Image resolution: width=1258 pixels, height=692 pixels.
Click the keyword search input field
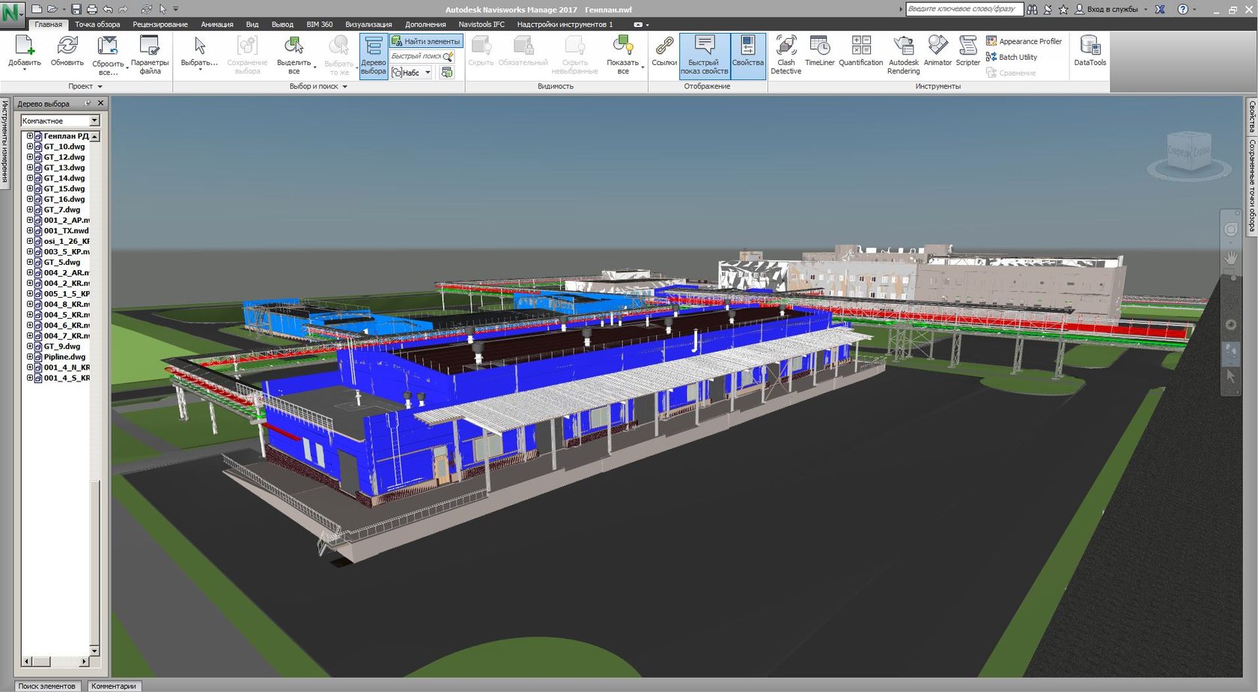(964, 9)
